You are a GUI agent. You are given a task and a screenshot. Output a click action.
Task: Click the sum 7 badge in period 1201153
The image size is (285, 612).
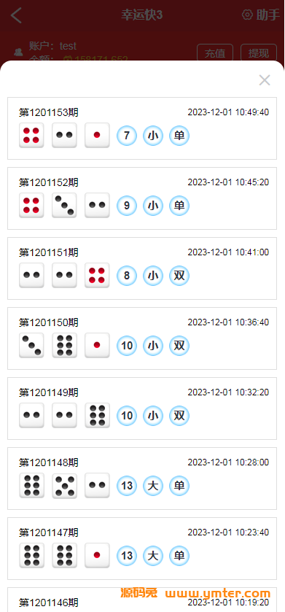click(x=127, y=136)
